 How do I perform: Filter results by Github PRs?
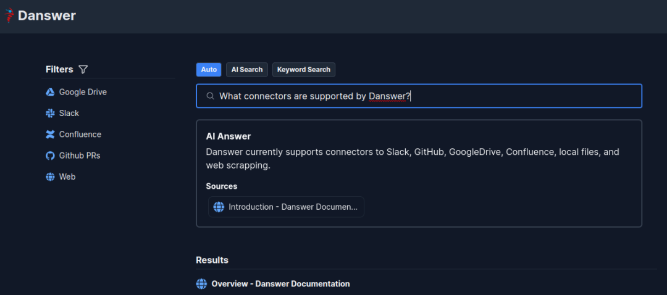[x=80, y=156]
